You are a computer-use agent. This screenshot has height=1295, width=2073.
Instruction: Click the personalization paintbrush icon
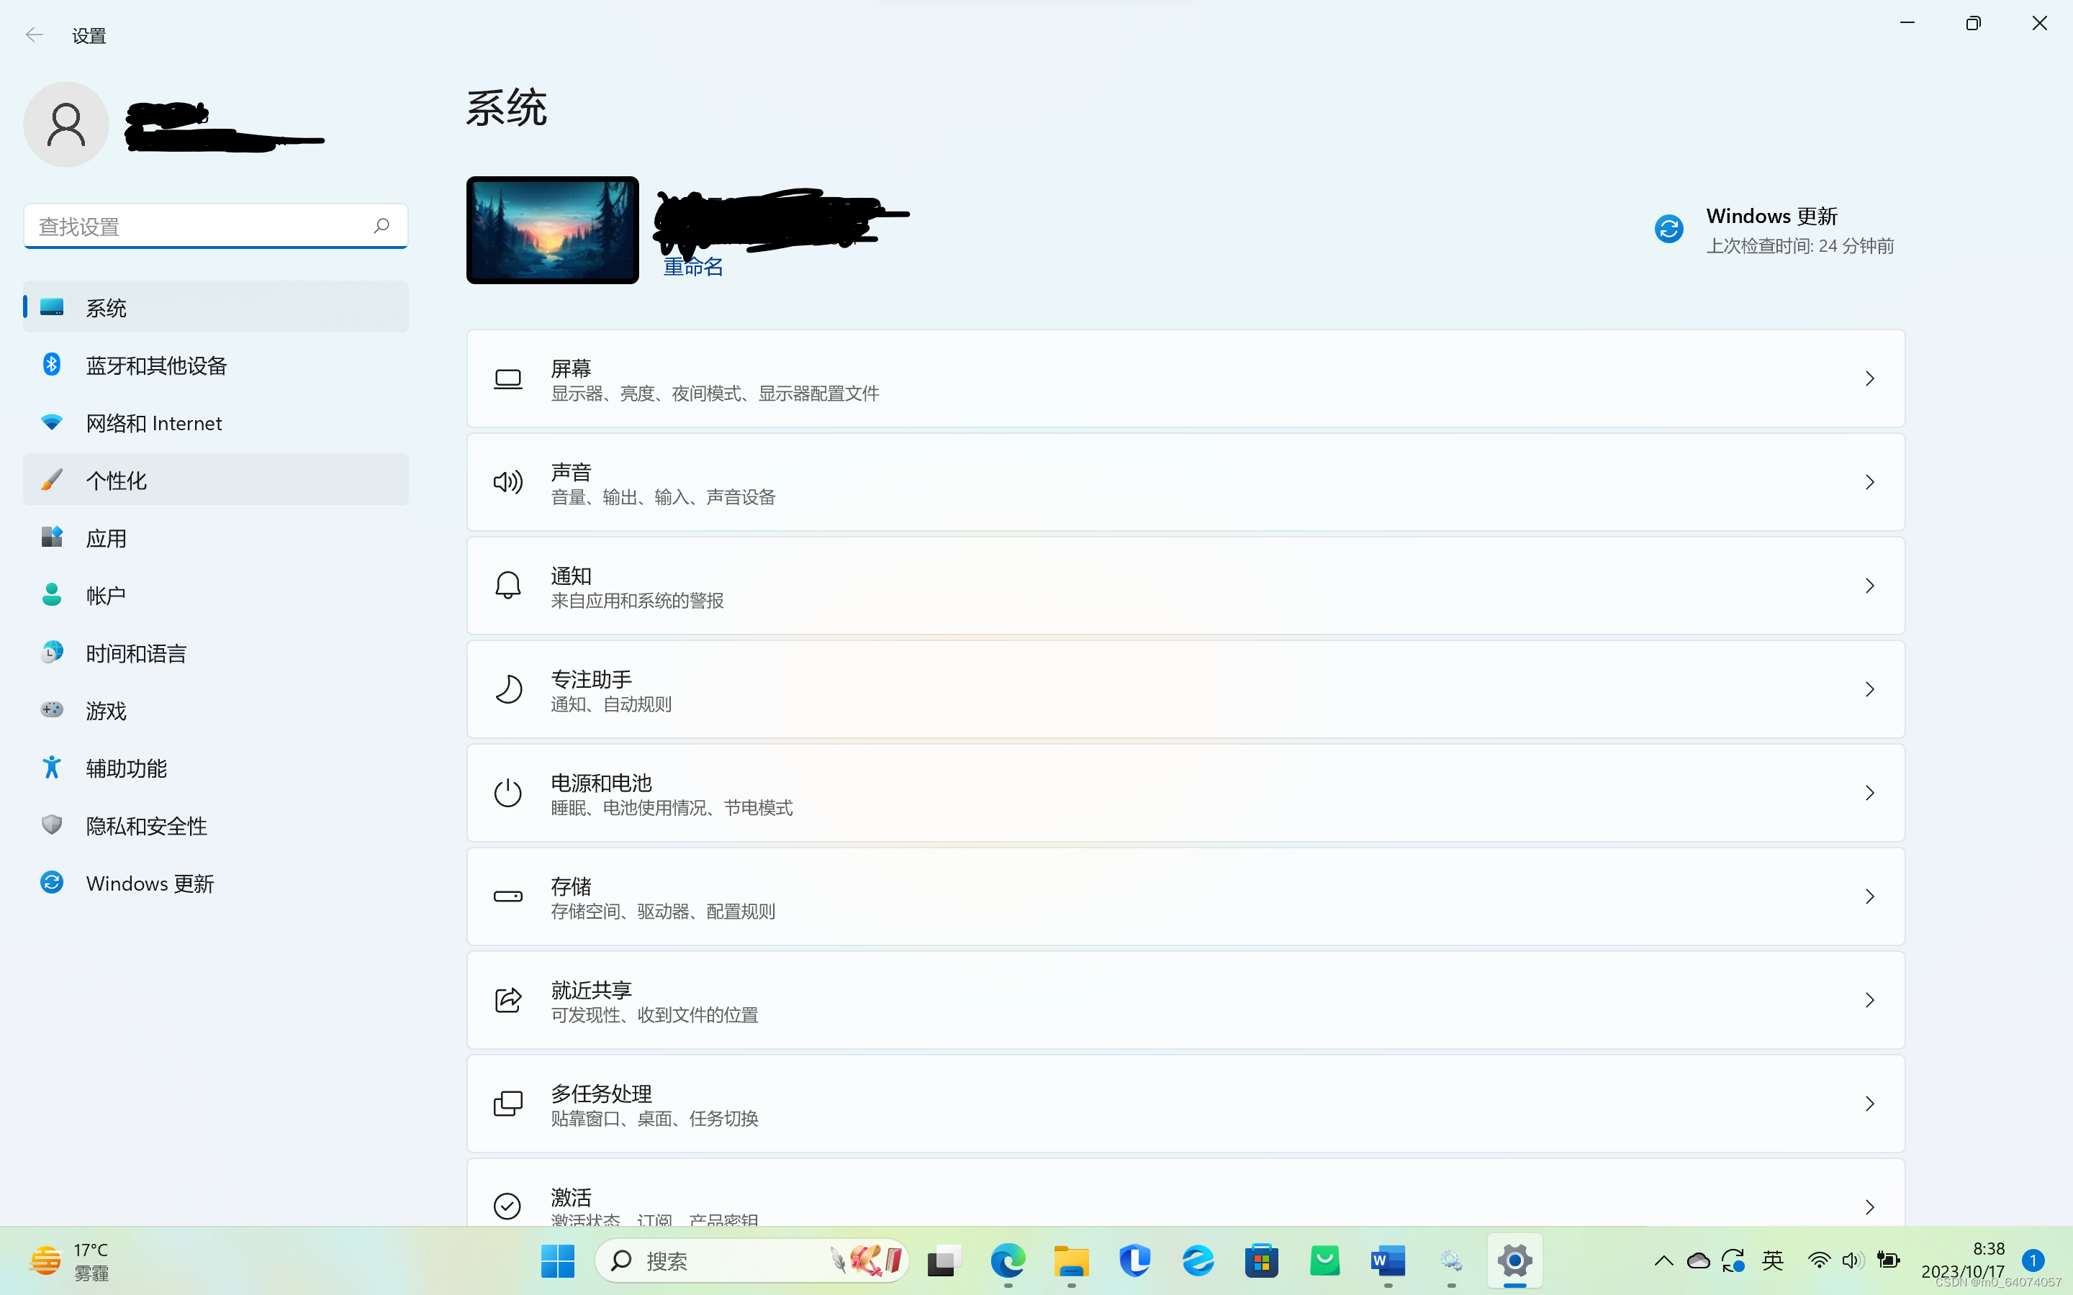(51, 480)
